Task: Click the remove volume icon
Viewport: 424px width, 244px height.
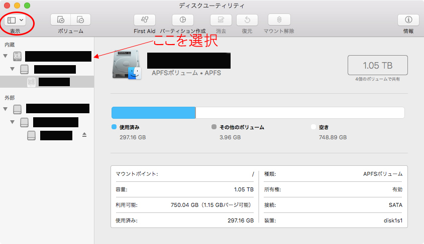Action: [80, 20]
